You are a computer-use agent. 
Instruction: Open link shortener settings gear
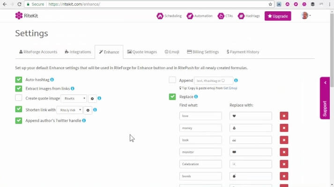(88, 110)
